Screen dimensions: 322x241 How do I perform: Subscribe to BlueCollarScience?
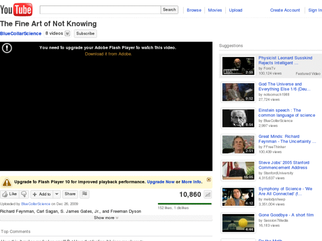click(85, 34)
